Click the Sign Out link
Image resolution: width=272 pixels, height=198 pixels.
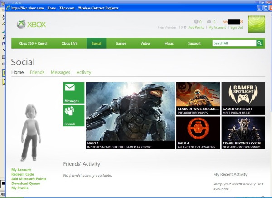pos(236,28)
